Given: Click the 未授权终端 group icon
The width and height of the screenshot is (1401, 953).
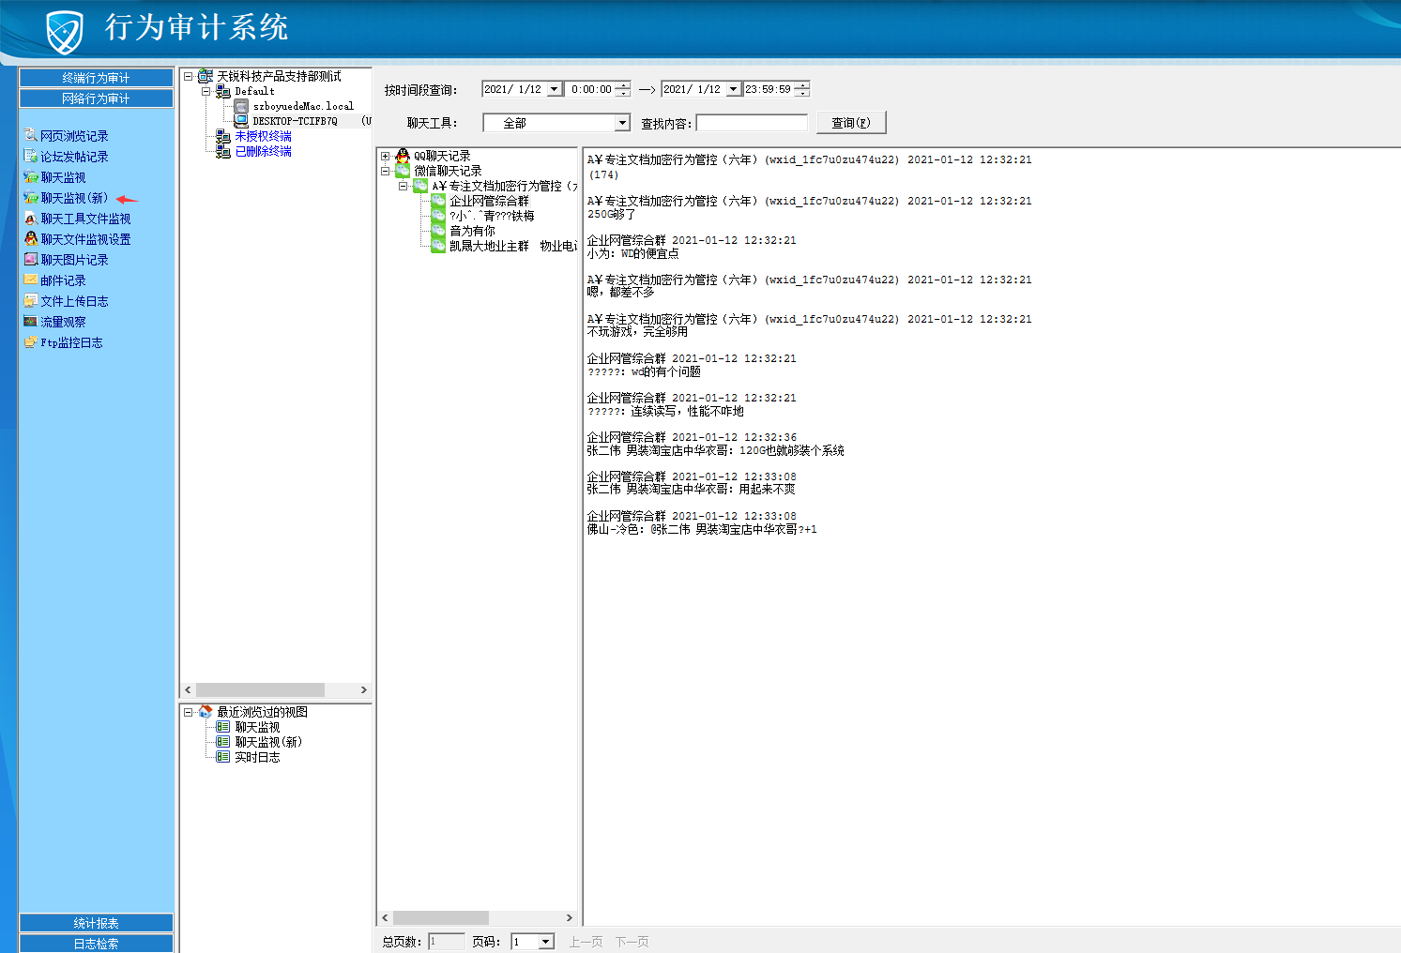Looking at the screenshot, I should tap(223, 136).
